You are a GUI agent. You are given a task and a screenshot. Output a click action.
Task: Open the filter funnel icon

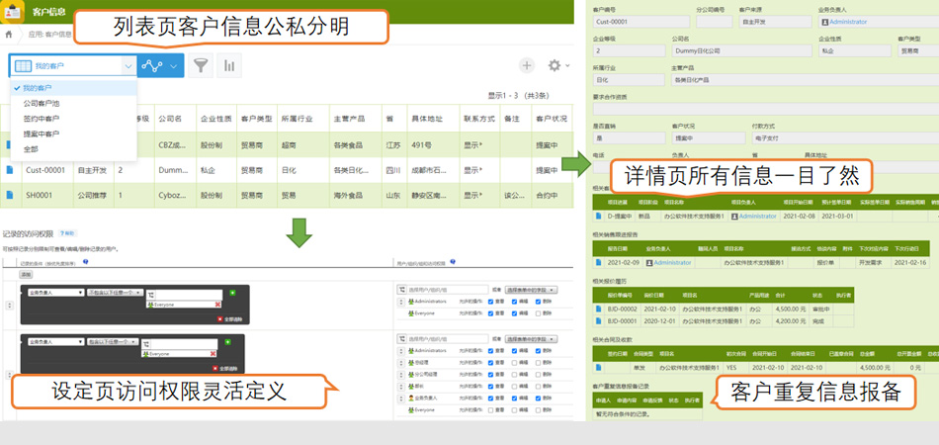click(202, 65)
